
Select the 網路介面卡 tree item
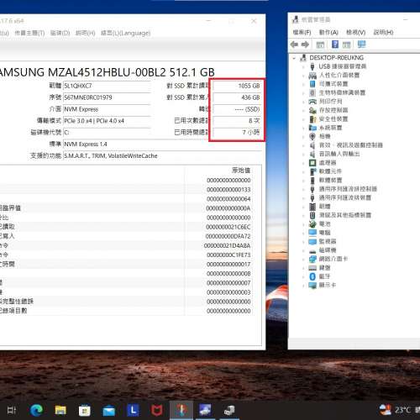click(x=333, y=259)
